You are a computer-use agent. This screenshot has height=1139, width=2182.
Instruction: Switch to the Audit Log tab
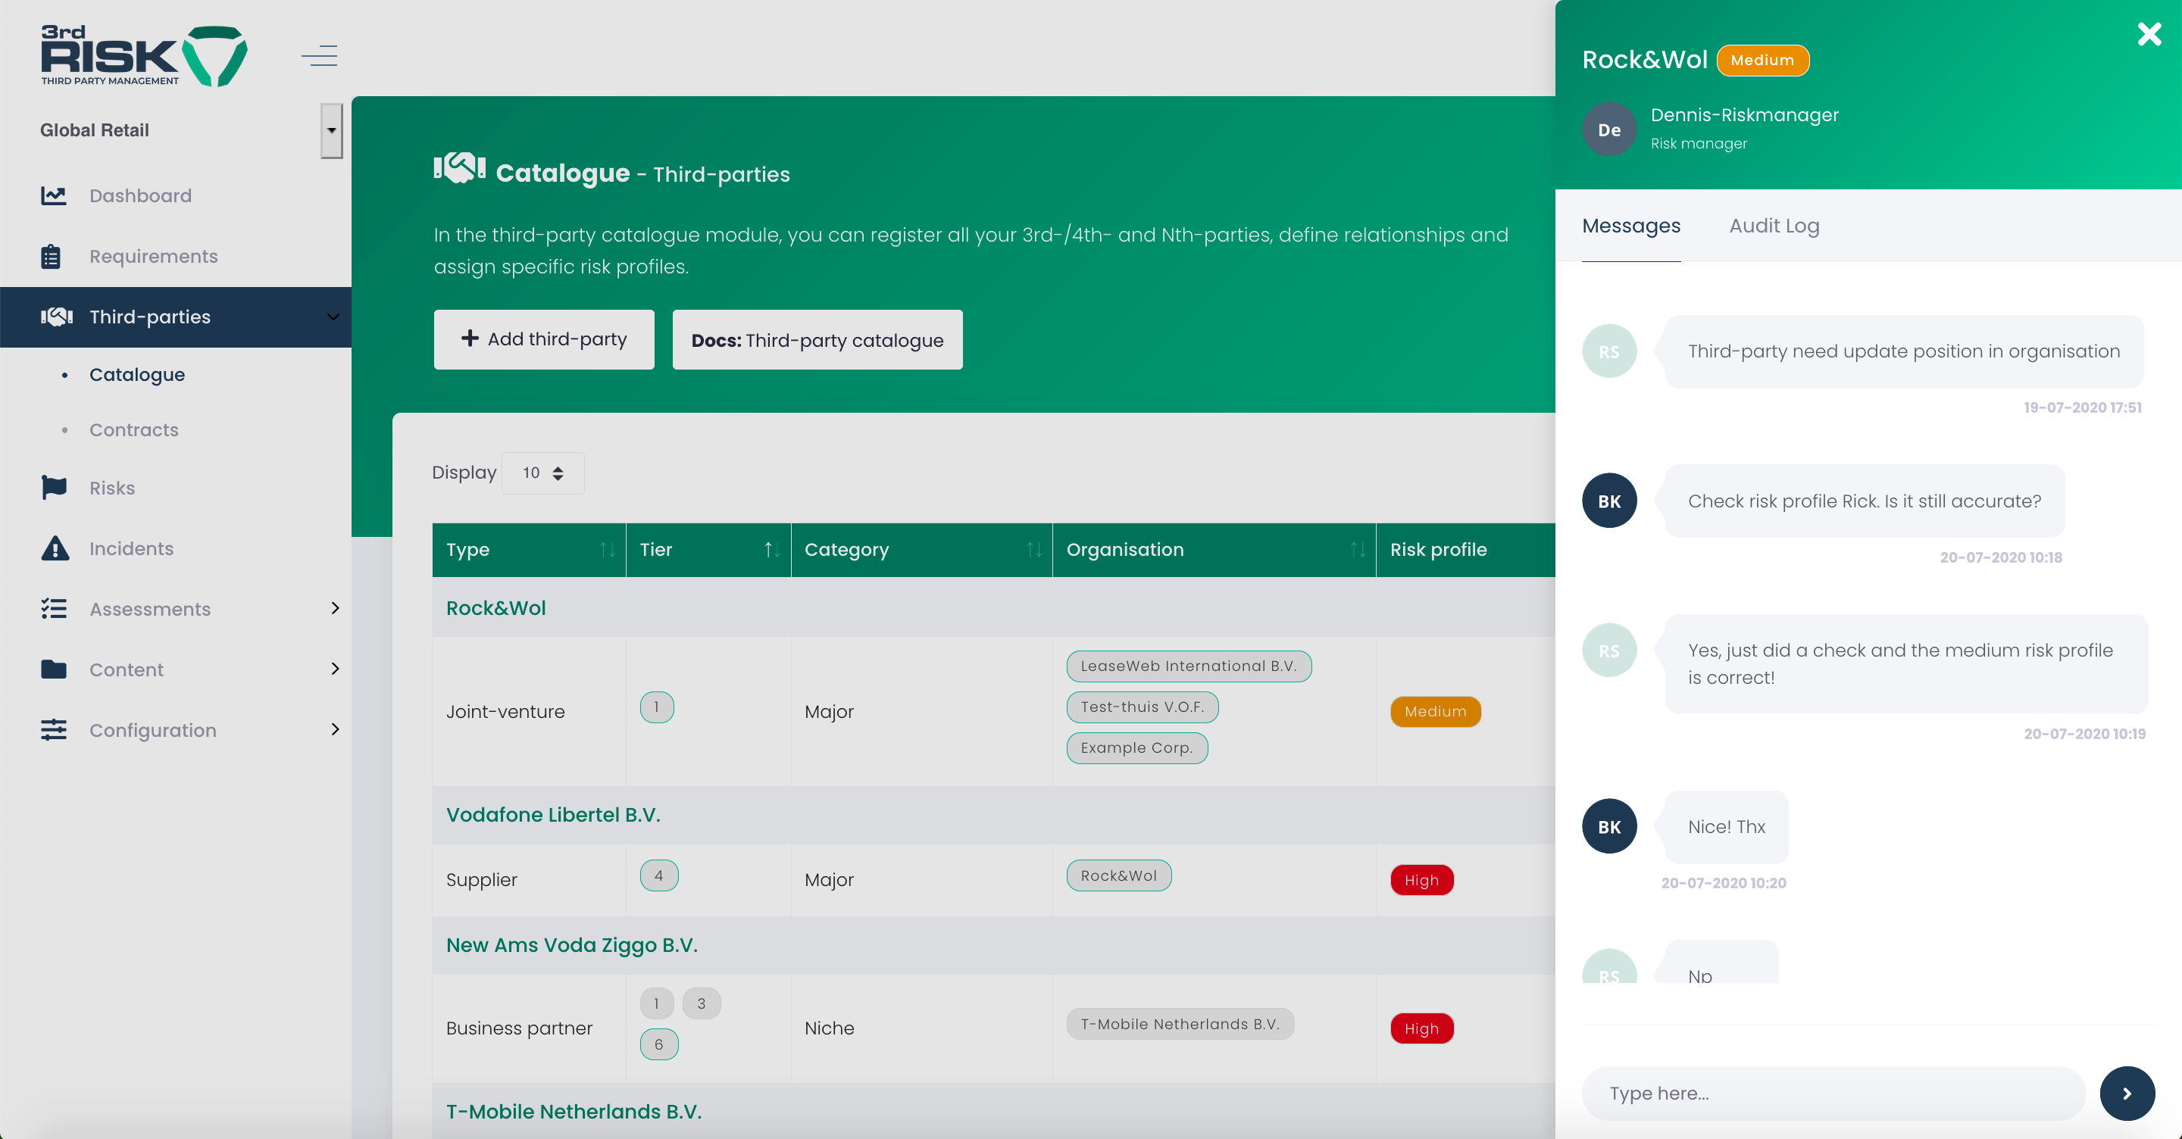pyautogui.click(x=1774, y=225)
